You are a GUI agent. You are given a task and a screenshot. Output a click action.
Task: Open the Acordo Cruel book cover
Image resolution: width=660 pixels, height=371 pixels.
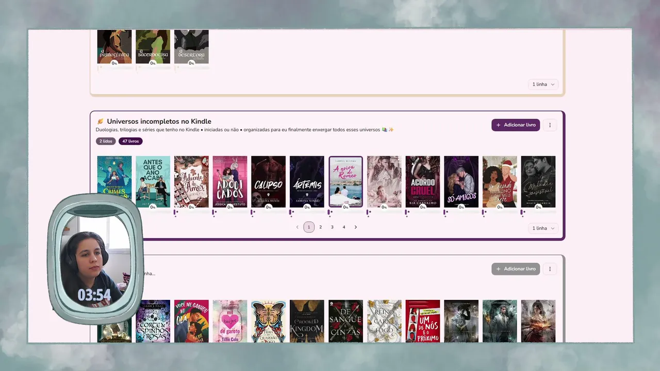tap(423, 181)
